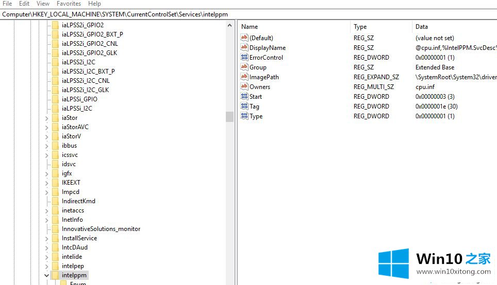The height and width of the screenshot is (285, 497).
Task: Click the REG_EXPAND_SZ type cell
Action: 376,77
